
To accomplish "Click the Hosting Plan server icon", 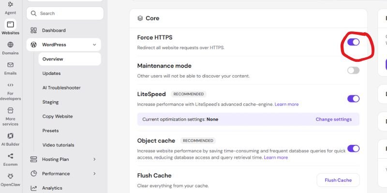I will click(x=33, y=159).
